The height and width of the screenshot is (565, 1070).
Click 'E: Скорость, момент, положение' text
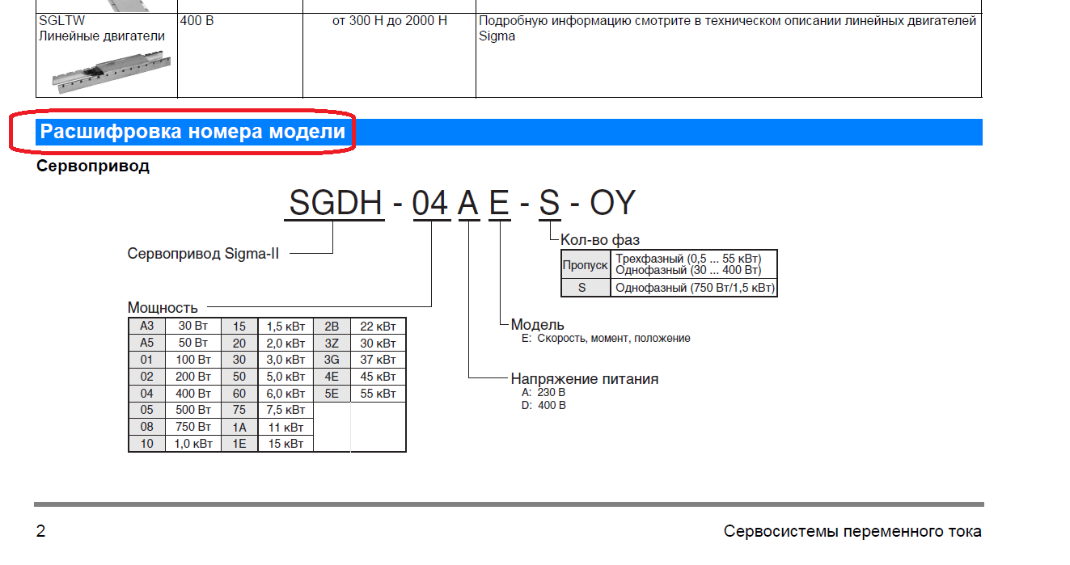coord(607,338)
